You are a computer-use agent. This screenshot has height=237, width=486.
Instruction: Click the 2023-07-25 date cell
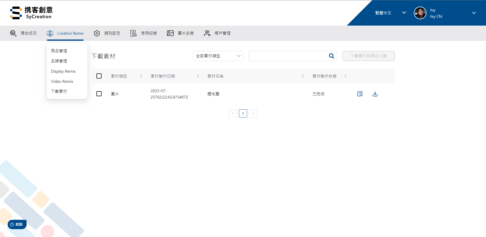pos(169,94)
